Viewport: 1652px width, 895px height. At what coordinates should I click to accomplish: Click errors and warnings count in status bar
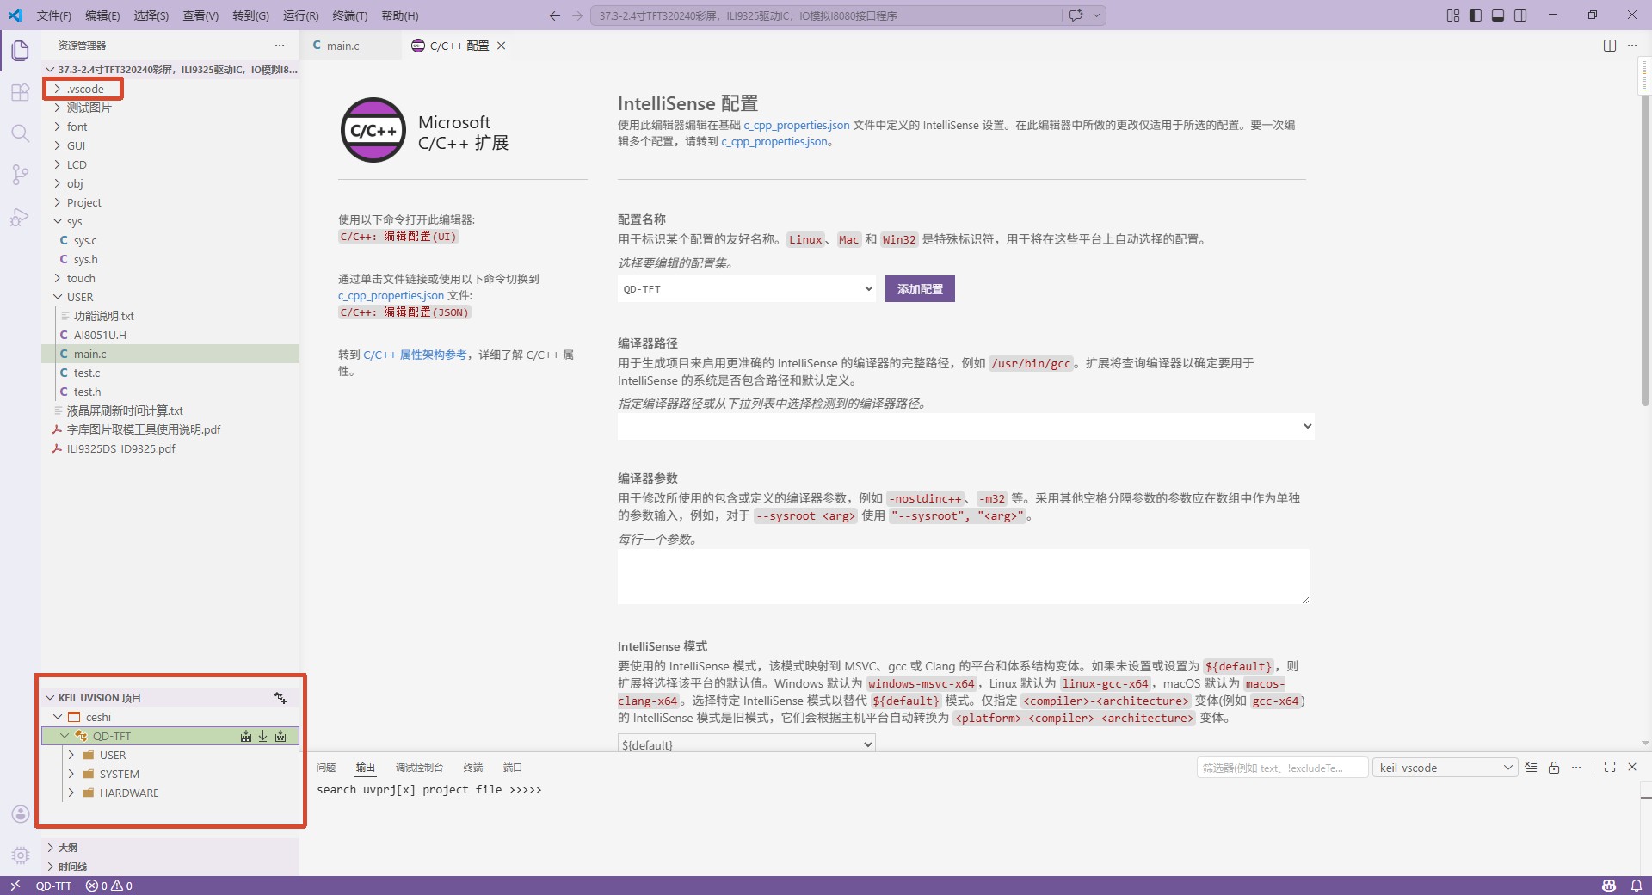point(108,886)
